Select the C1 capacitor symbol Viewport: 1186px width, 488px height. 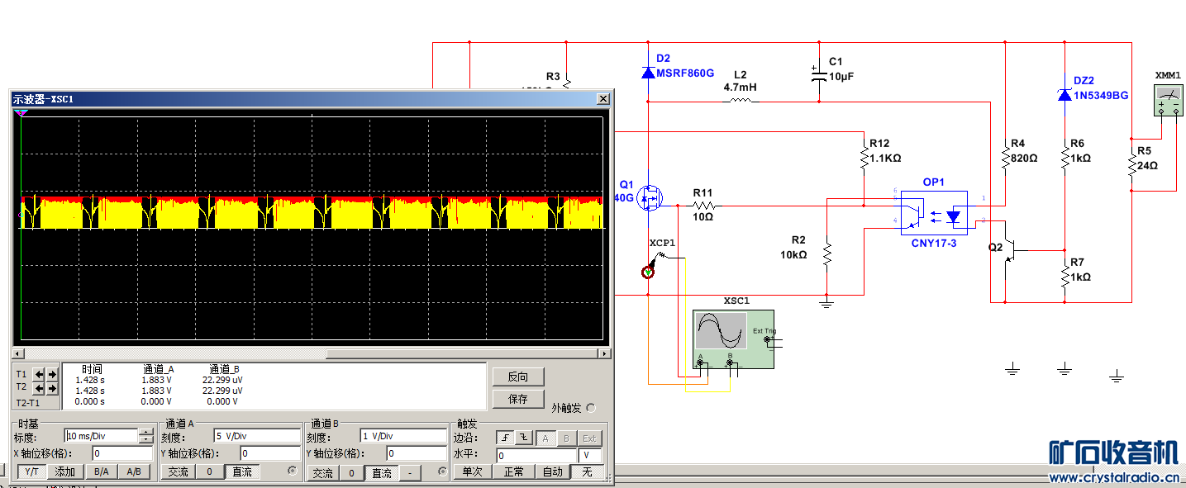pyautogui.click(x=819, y=74)
